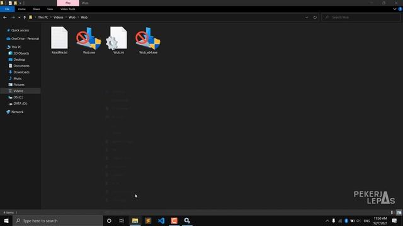Refresh the current folder view
The height and width of the screenshot is (226, 403).
coord(315,18)
